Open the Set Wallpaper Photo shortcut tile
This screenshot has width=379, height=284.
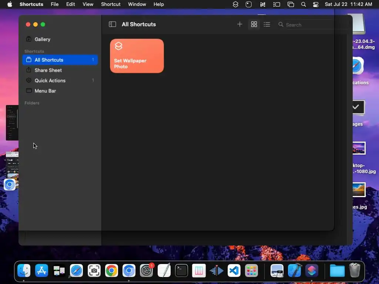137,56
